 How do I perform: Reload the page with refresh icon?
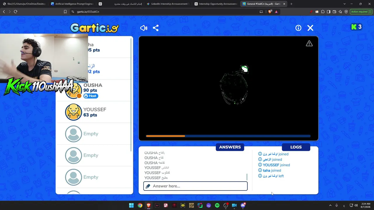click(x=15, y=12)
